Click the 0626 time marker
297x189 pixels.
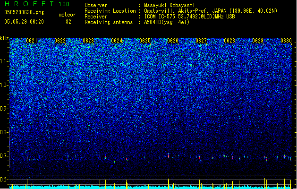[x=173, y=41]
